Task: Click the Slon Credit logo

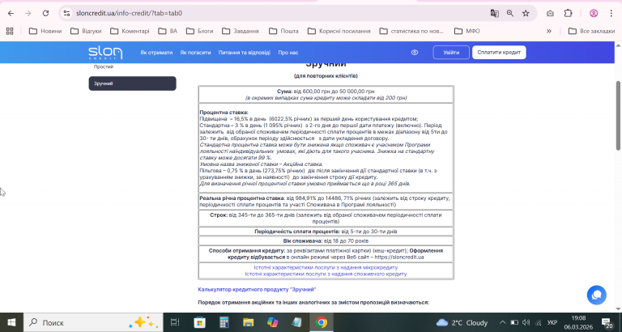Action: pyautogui.click(x=105, y=53)
